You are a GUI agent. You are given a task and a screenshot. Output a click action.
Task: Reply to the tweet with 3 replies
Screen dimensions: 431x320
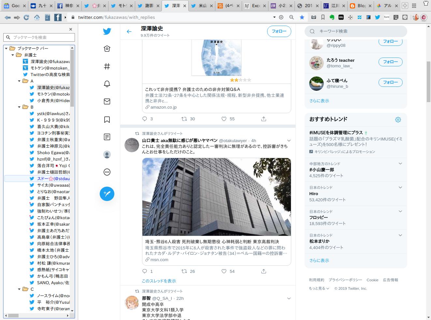[x=145, y=119]
